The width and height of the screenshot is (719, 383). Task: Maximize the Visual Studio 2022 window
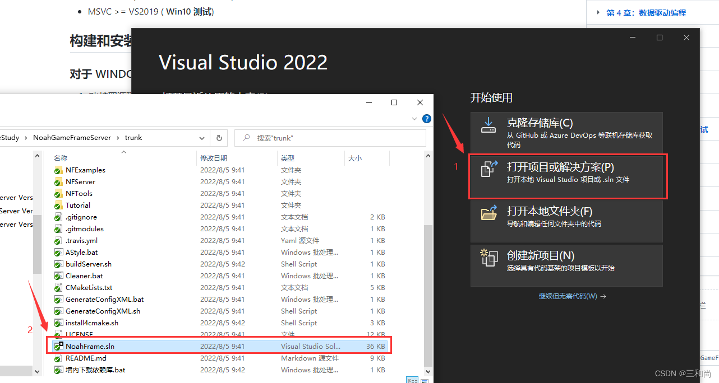pos(660,38)
